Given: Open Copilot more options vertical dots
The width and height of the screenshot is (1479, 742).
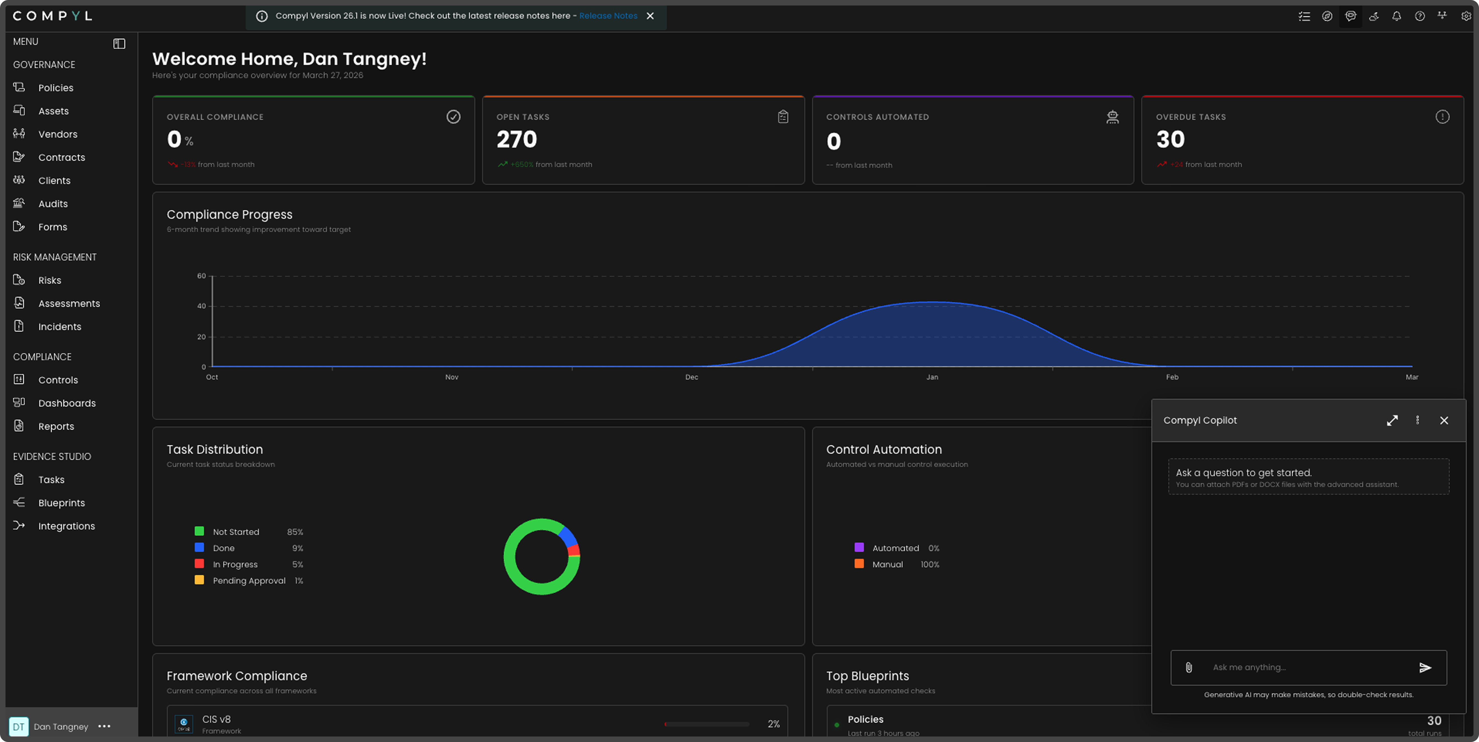Looking at the screenshot, I should (1418, 420).
